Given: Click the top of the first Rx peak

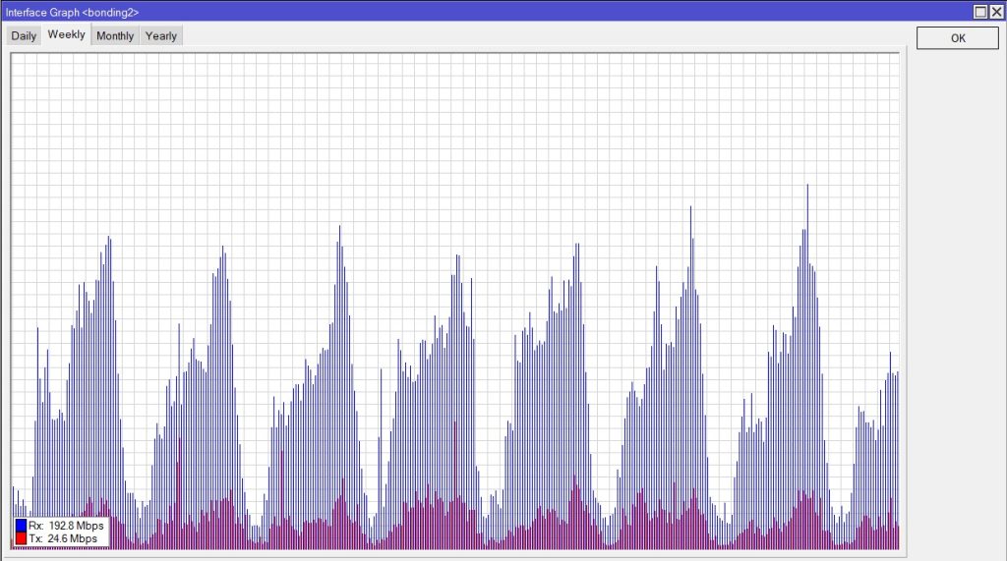Looking at the screenshot, I should [x=108, y=239].
